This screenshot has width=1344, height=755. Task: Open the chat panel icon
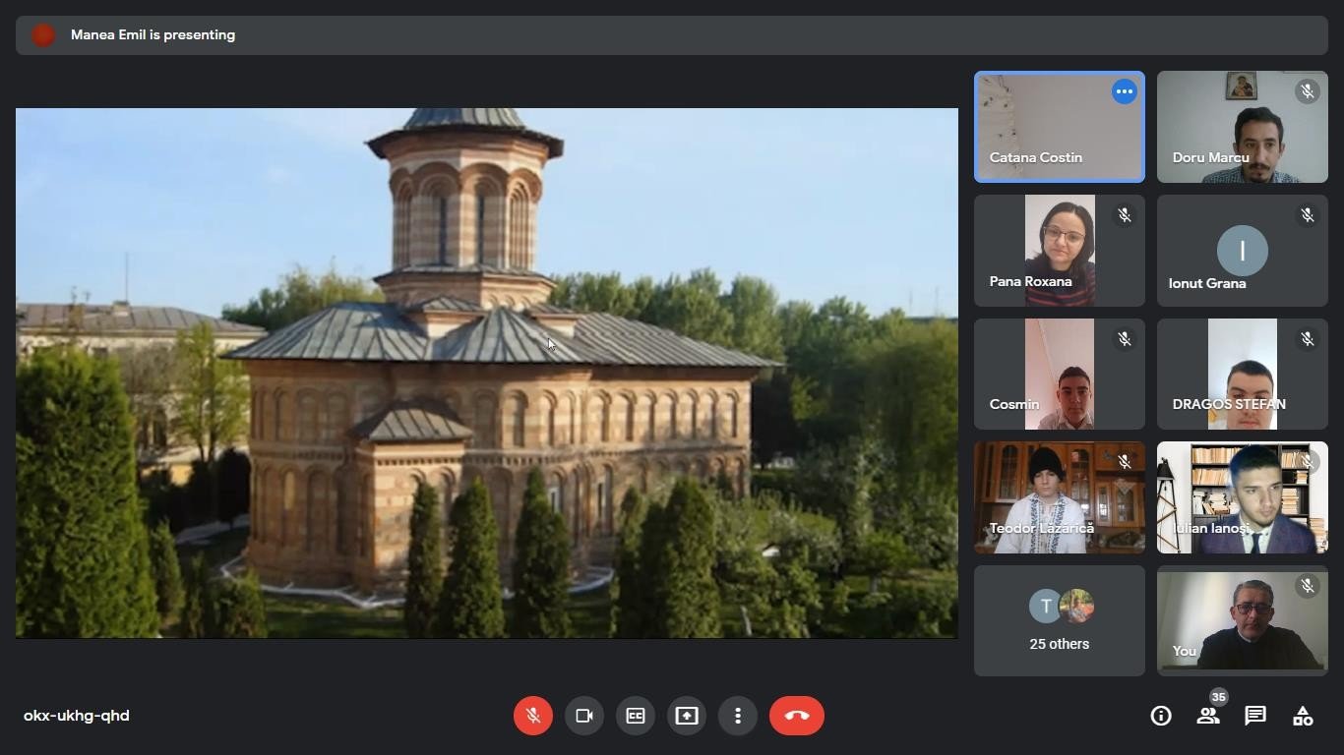click(1255, 716)
